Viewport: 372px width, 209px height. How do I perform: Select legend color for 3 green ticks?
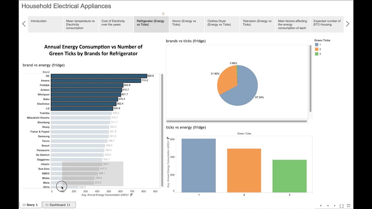[317, 54]
